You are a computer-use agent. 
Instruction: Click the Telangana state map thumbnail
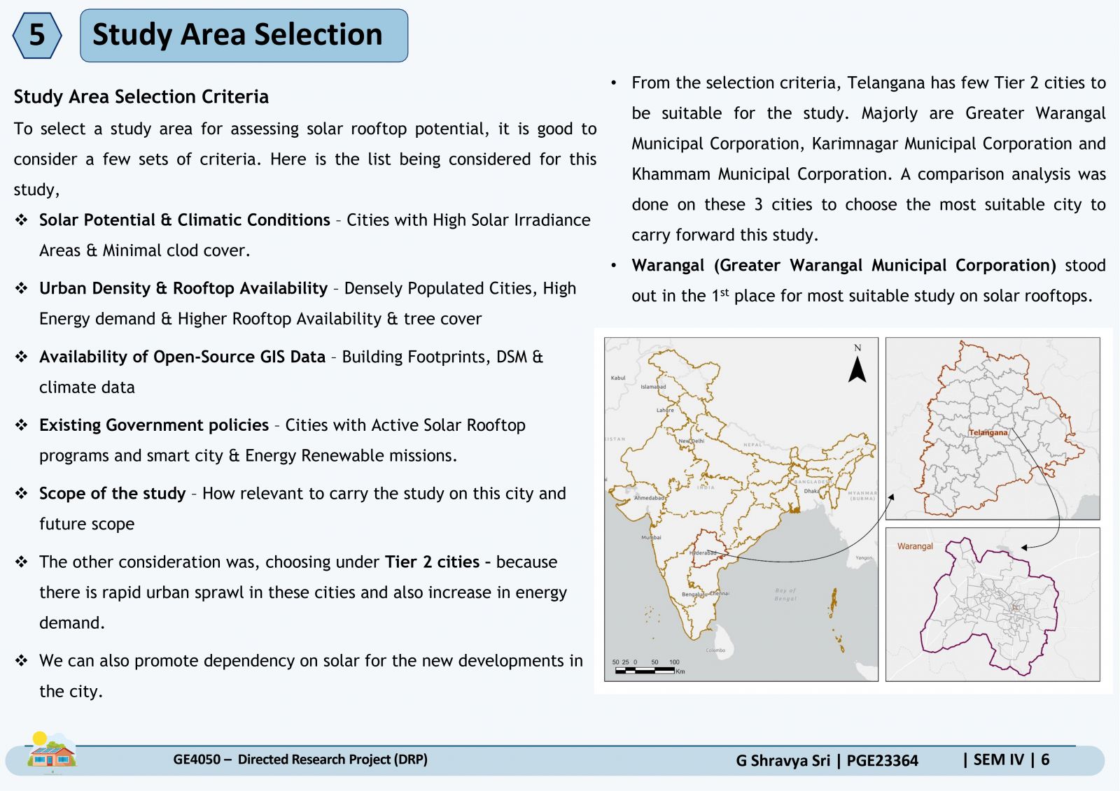tap(993, 428)
